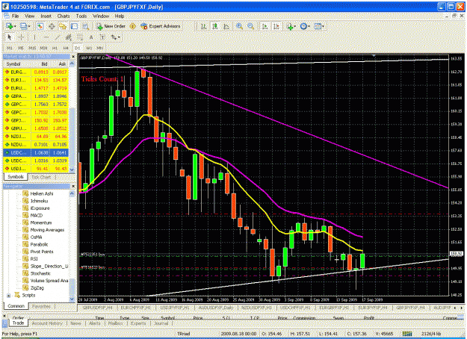Enable chart auto scroll
This screenshot has width=467, height=339.
click(x=265, y=26)
